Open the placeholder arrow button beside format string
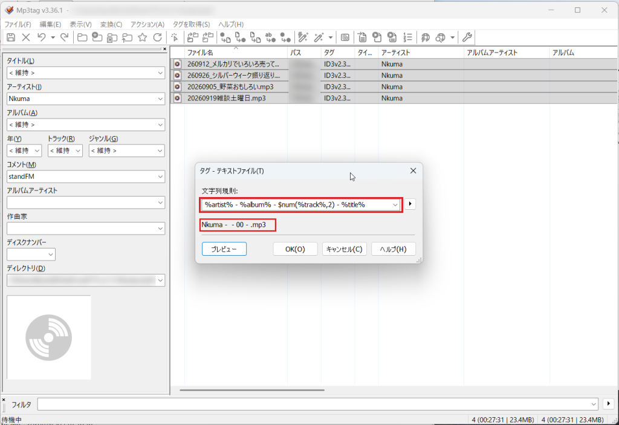 [410, 204]
